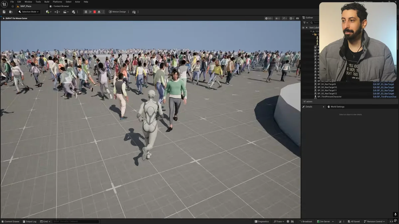Open the Revision Control dropdown
Image resolution: width=399 pixels, height=224 pixels.
(x=374, y=221)
